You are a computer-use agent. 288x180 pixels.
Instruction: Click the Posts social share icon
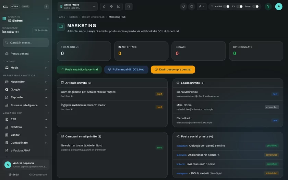(178, 136)
